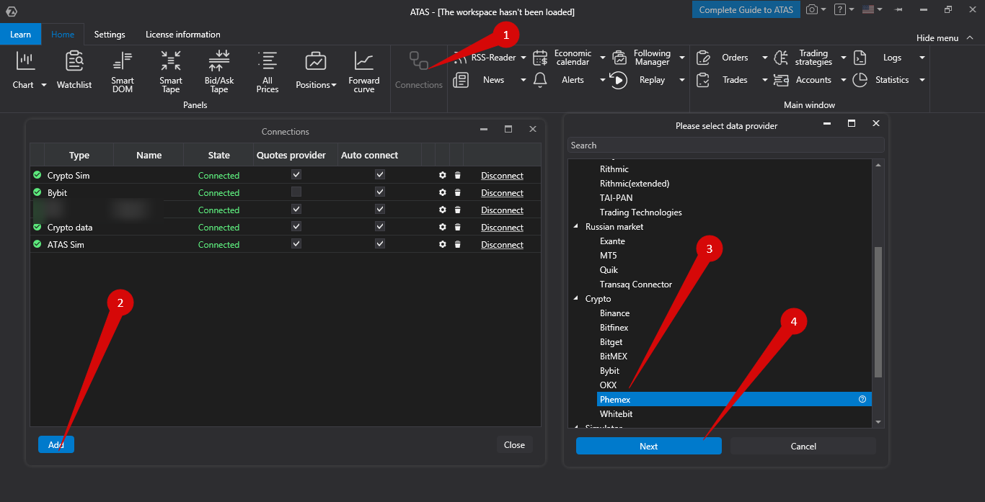This screenshot has width=985, height=502.
Task: Click the News icon
Action: point(461,80)
